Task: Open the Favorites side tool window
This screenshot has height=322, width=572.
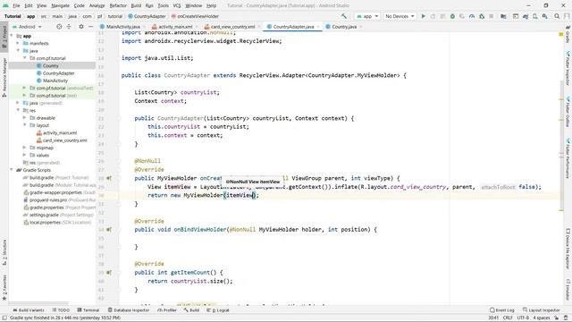Action: [4, 288]
